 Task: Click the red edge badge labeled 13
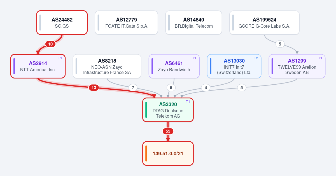click(94, 88)
